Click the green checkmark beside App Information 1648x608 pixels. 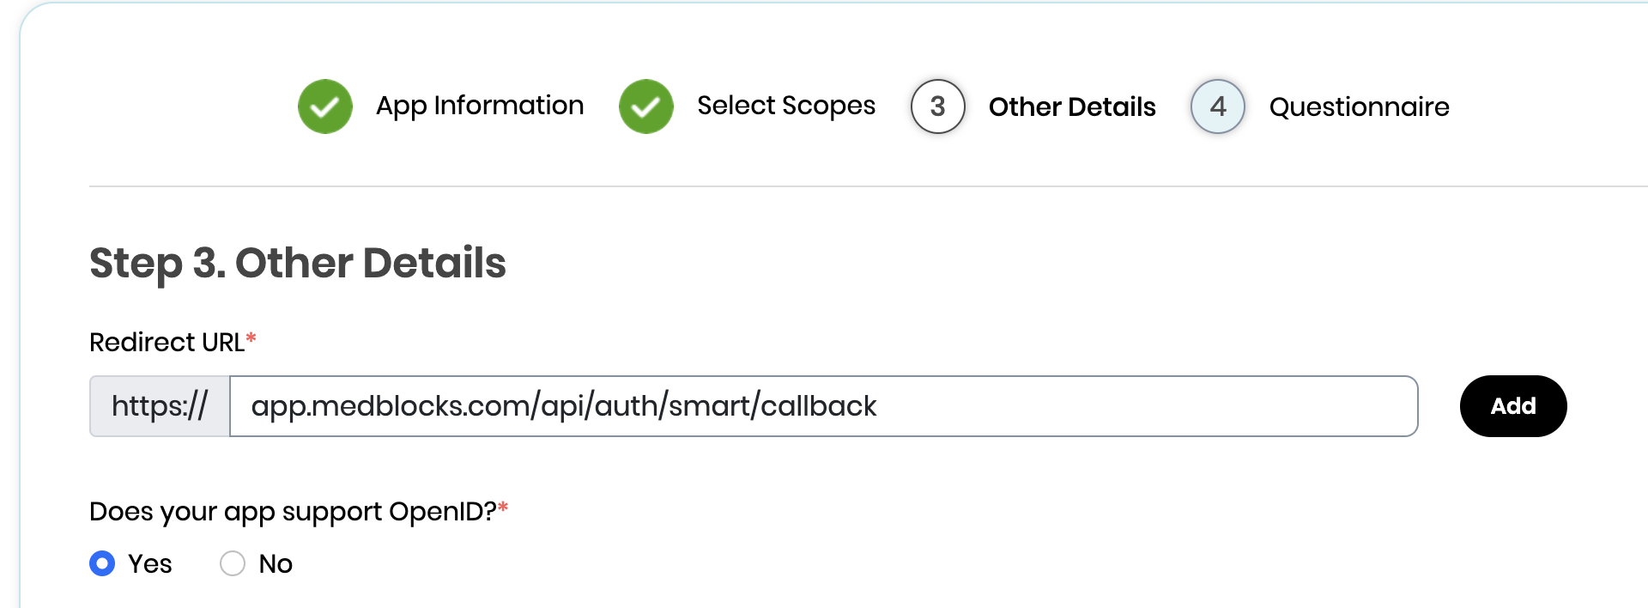pyautogui.click(x=325, y=106)
